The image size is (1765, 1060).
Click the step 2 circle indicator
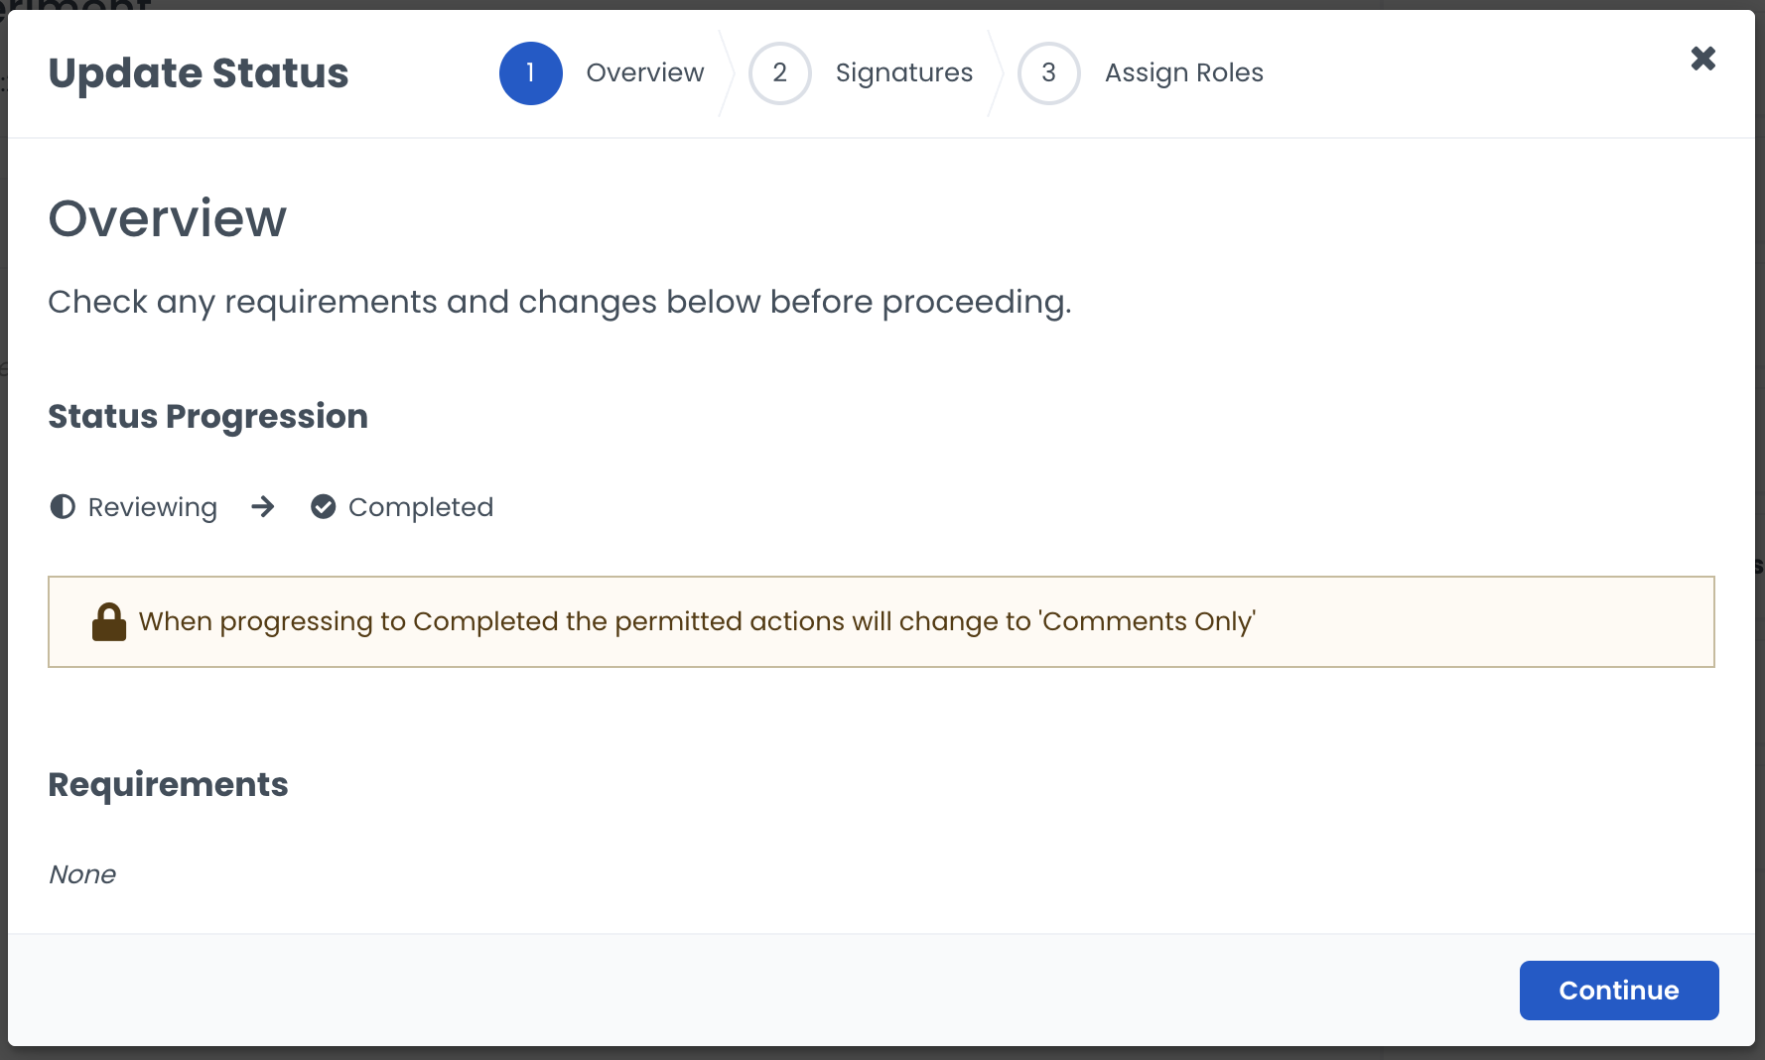pyautogui.click(x=779, y=73)
